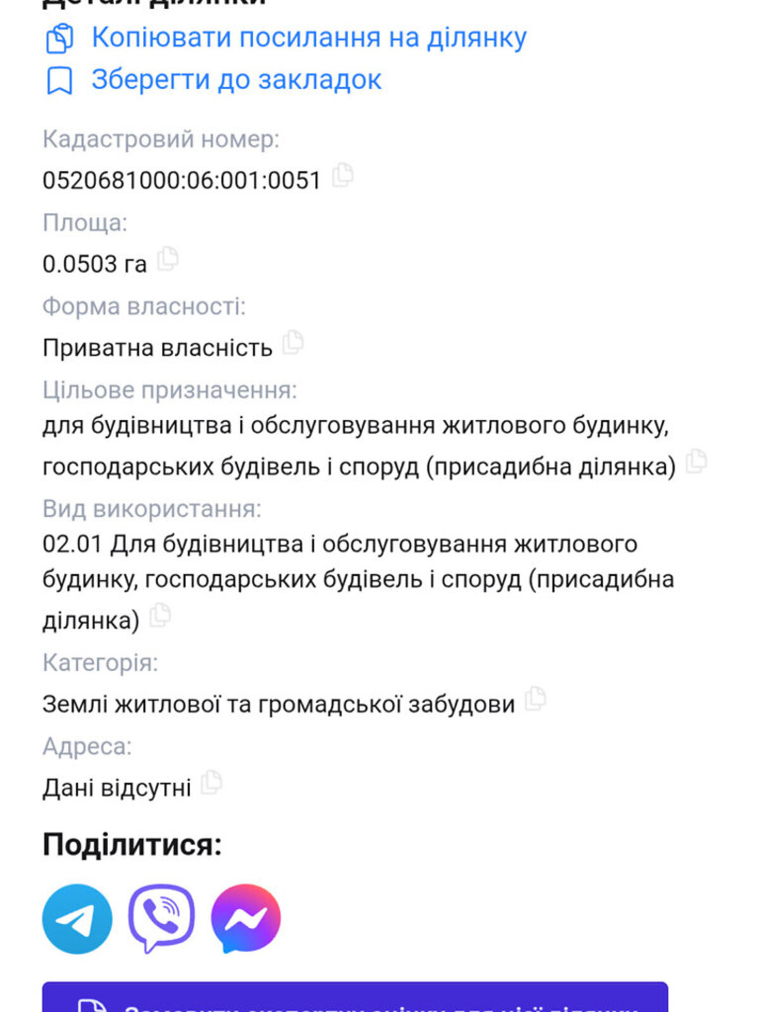The height and width of the screenshot is (1012, 759).
Task: Share via Telegram
Action: tap(77, 918)
